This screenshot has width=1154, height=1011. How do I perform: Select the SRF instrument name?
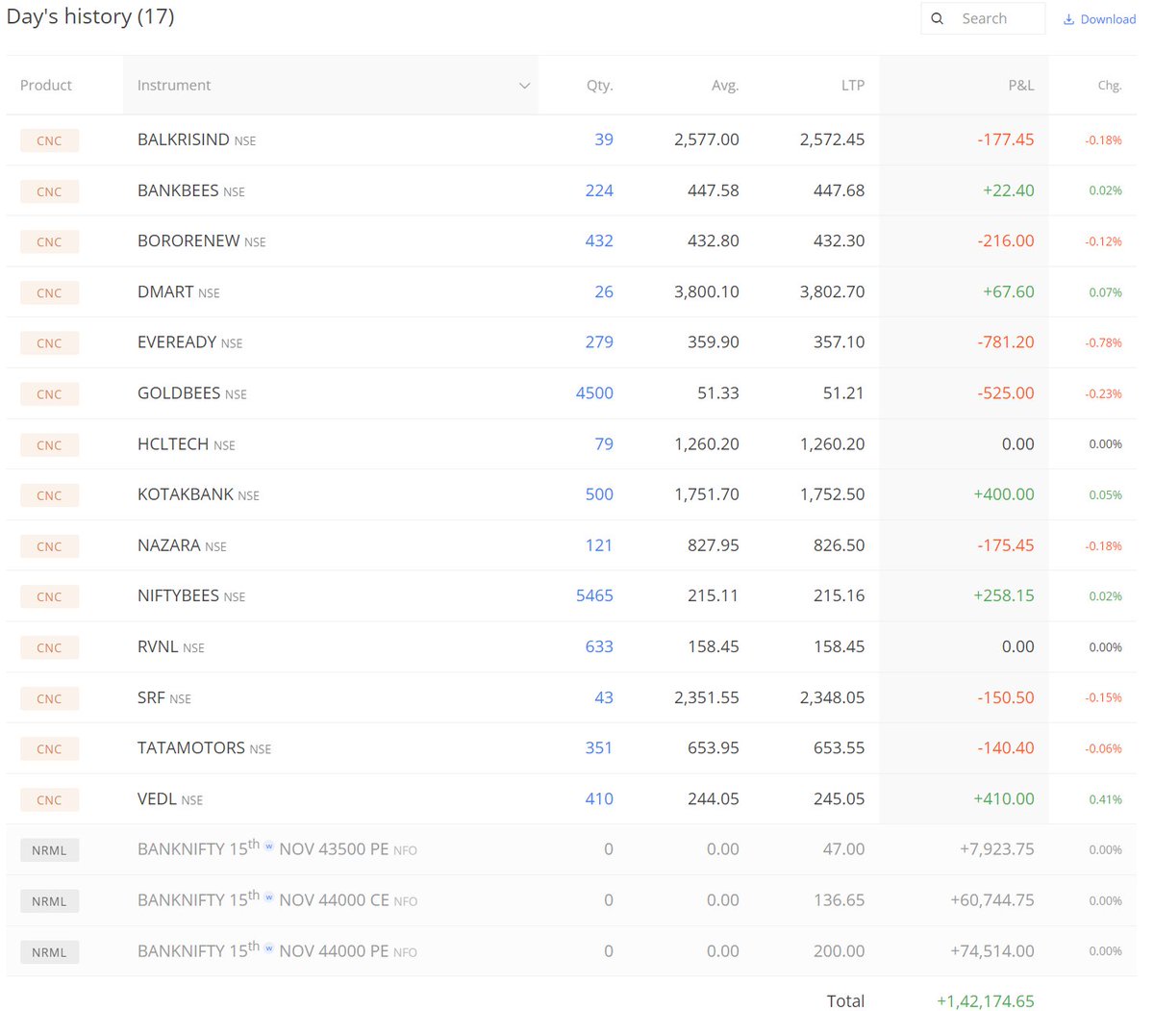click(151, 697)
